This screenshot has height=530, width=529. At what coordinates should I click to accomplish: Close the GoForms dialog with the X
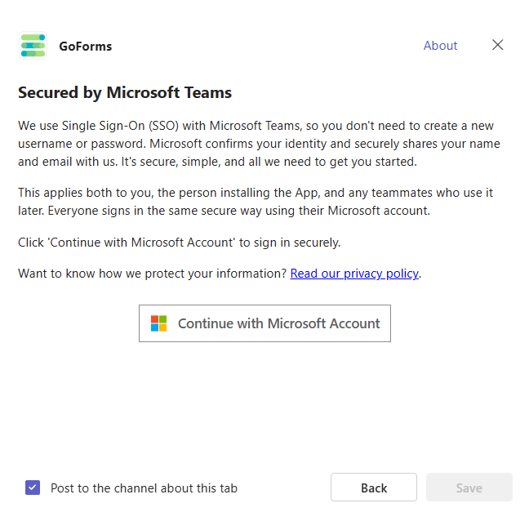tap(498, 45)
